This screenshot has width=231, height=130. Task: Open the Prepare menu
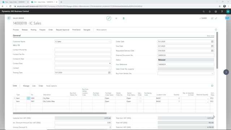(43, 30)
